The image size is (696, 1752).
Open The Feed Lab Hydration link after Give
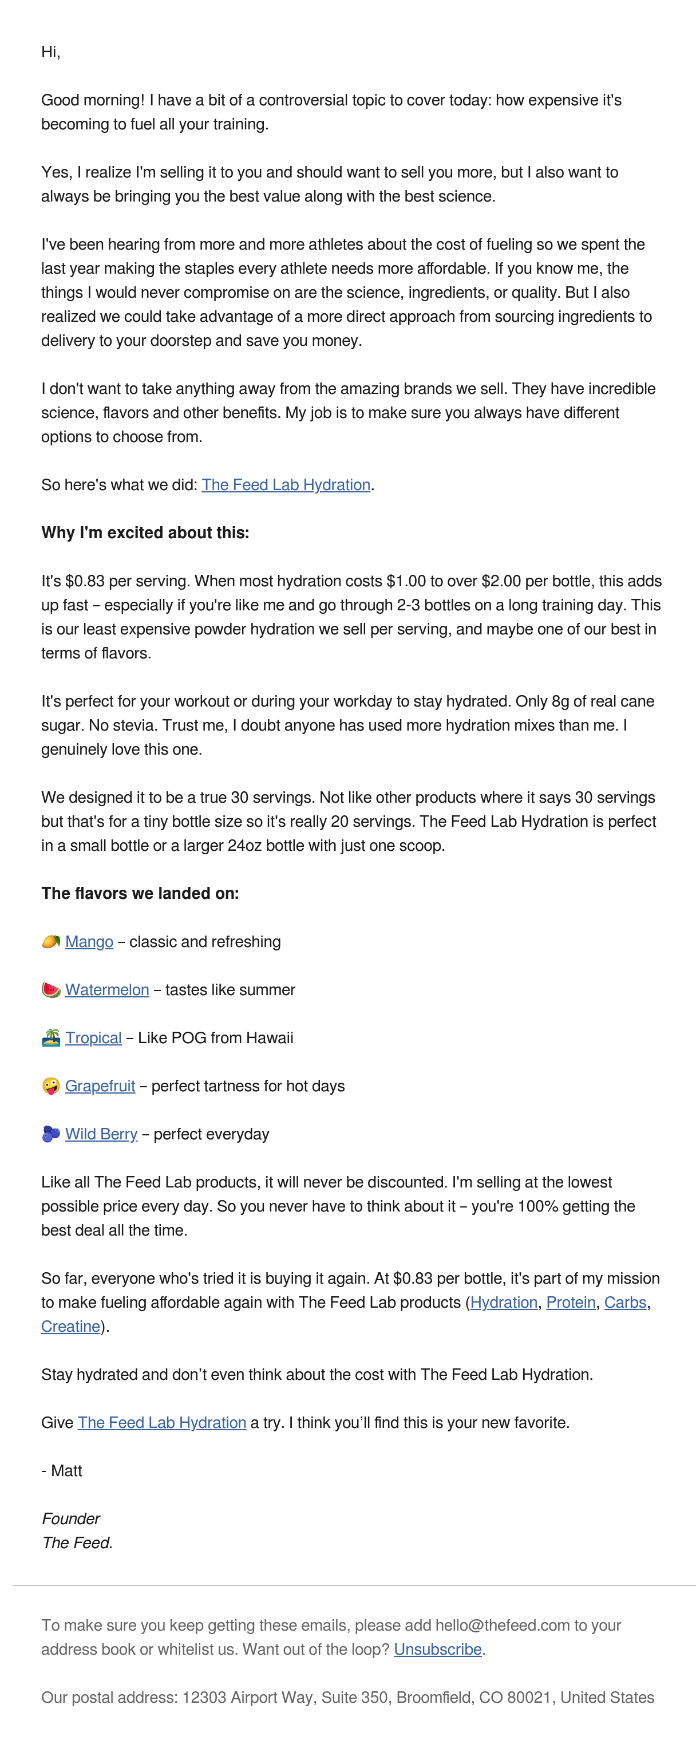pyautogui.click(x=162, y=1423)
